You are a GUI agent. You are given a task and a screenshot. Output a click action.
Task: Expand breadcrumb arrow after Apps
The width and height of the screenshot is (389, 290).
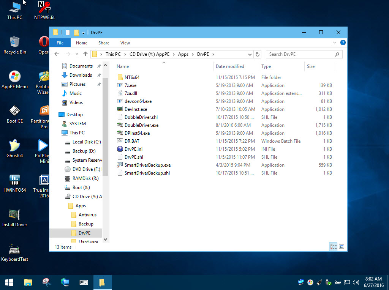pyautogui.click(x=193, y=54)
